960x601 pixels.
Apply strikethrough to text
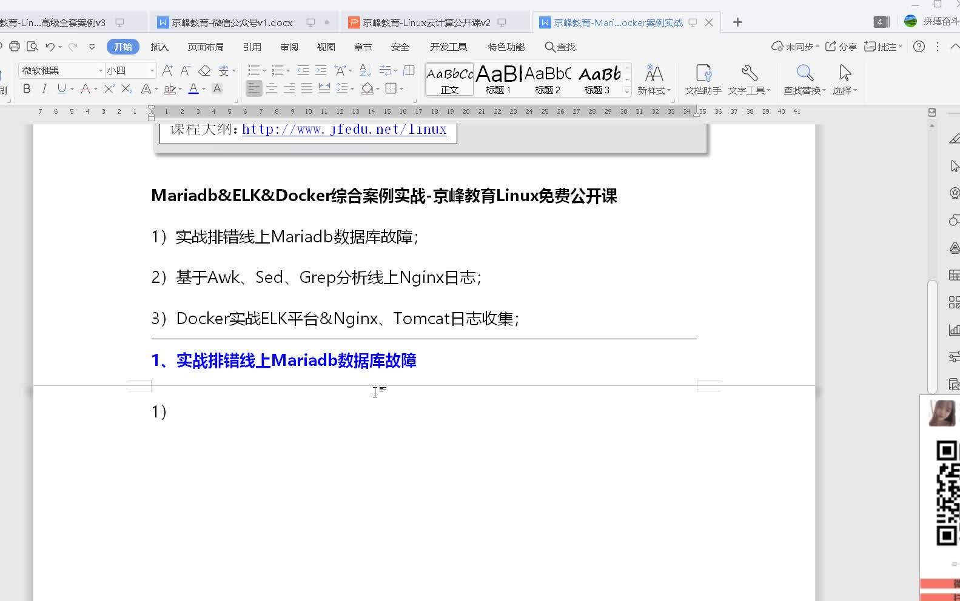86,89
